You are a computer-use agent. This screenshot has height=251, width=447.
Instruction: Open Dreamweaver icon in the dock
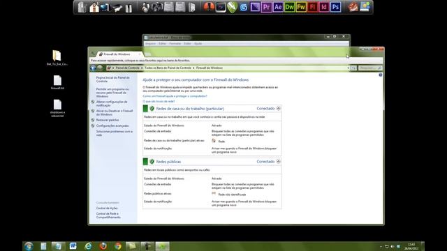[289, 7]
